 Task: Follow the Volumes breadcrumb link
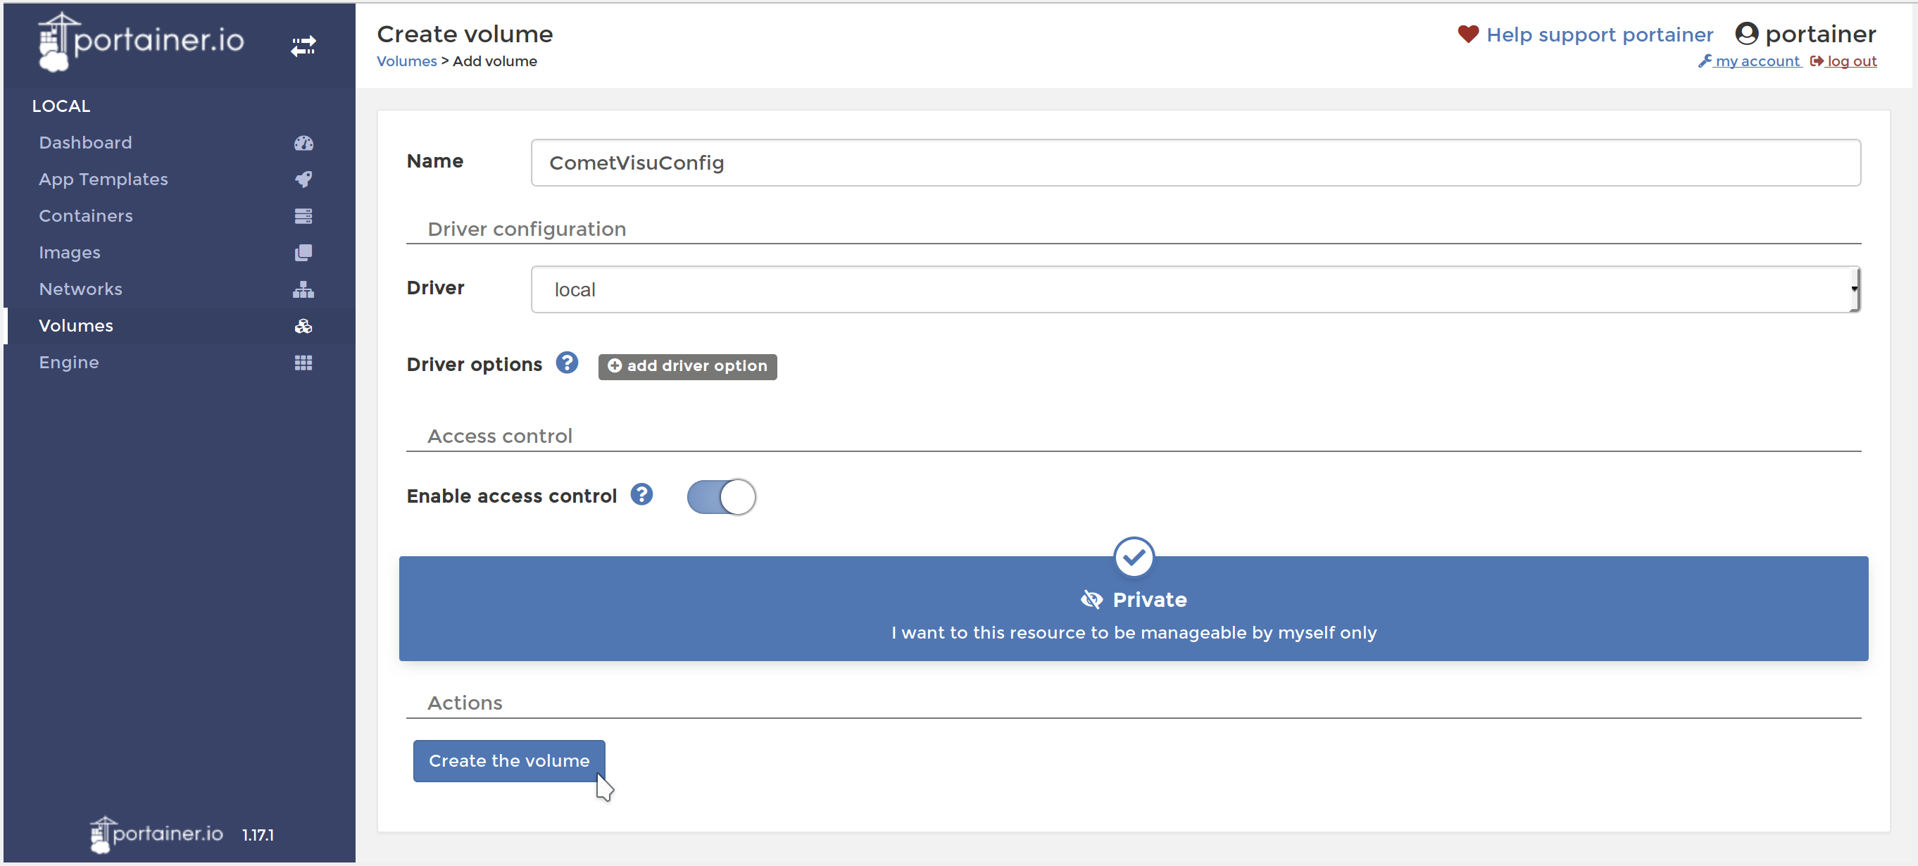coord(406,61)
